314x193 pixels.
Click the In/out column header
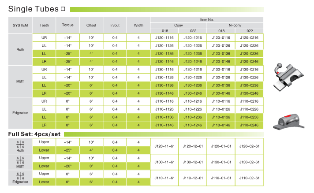115,25
